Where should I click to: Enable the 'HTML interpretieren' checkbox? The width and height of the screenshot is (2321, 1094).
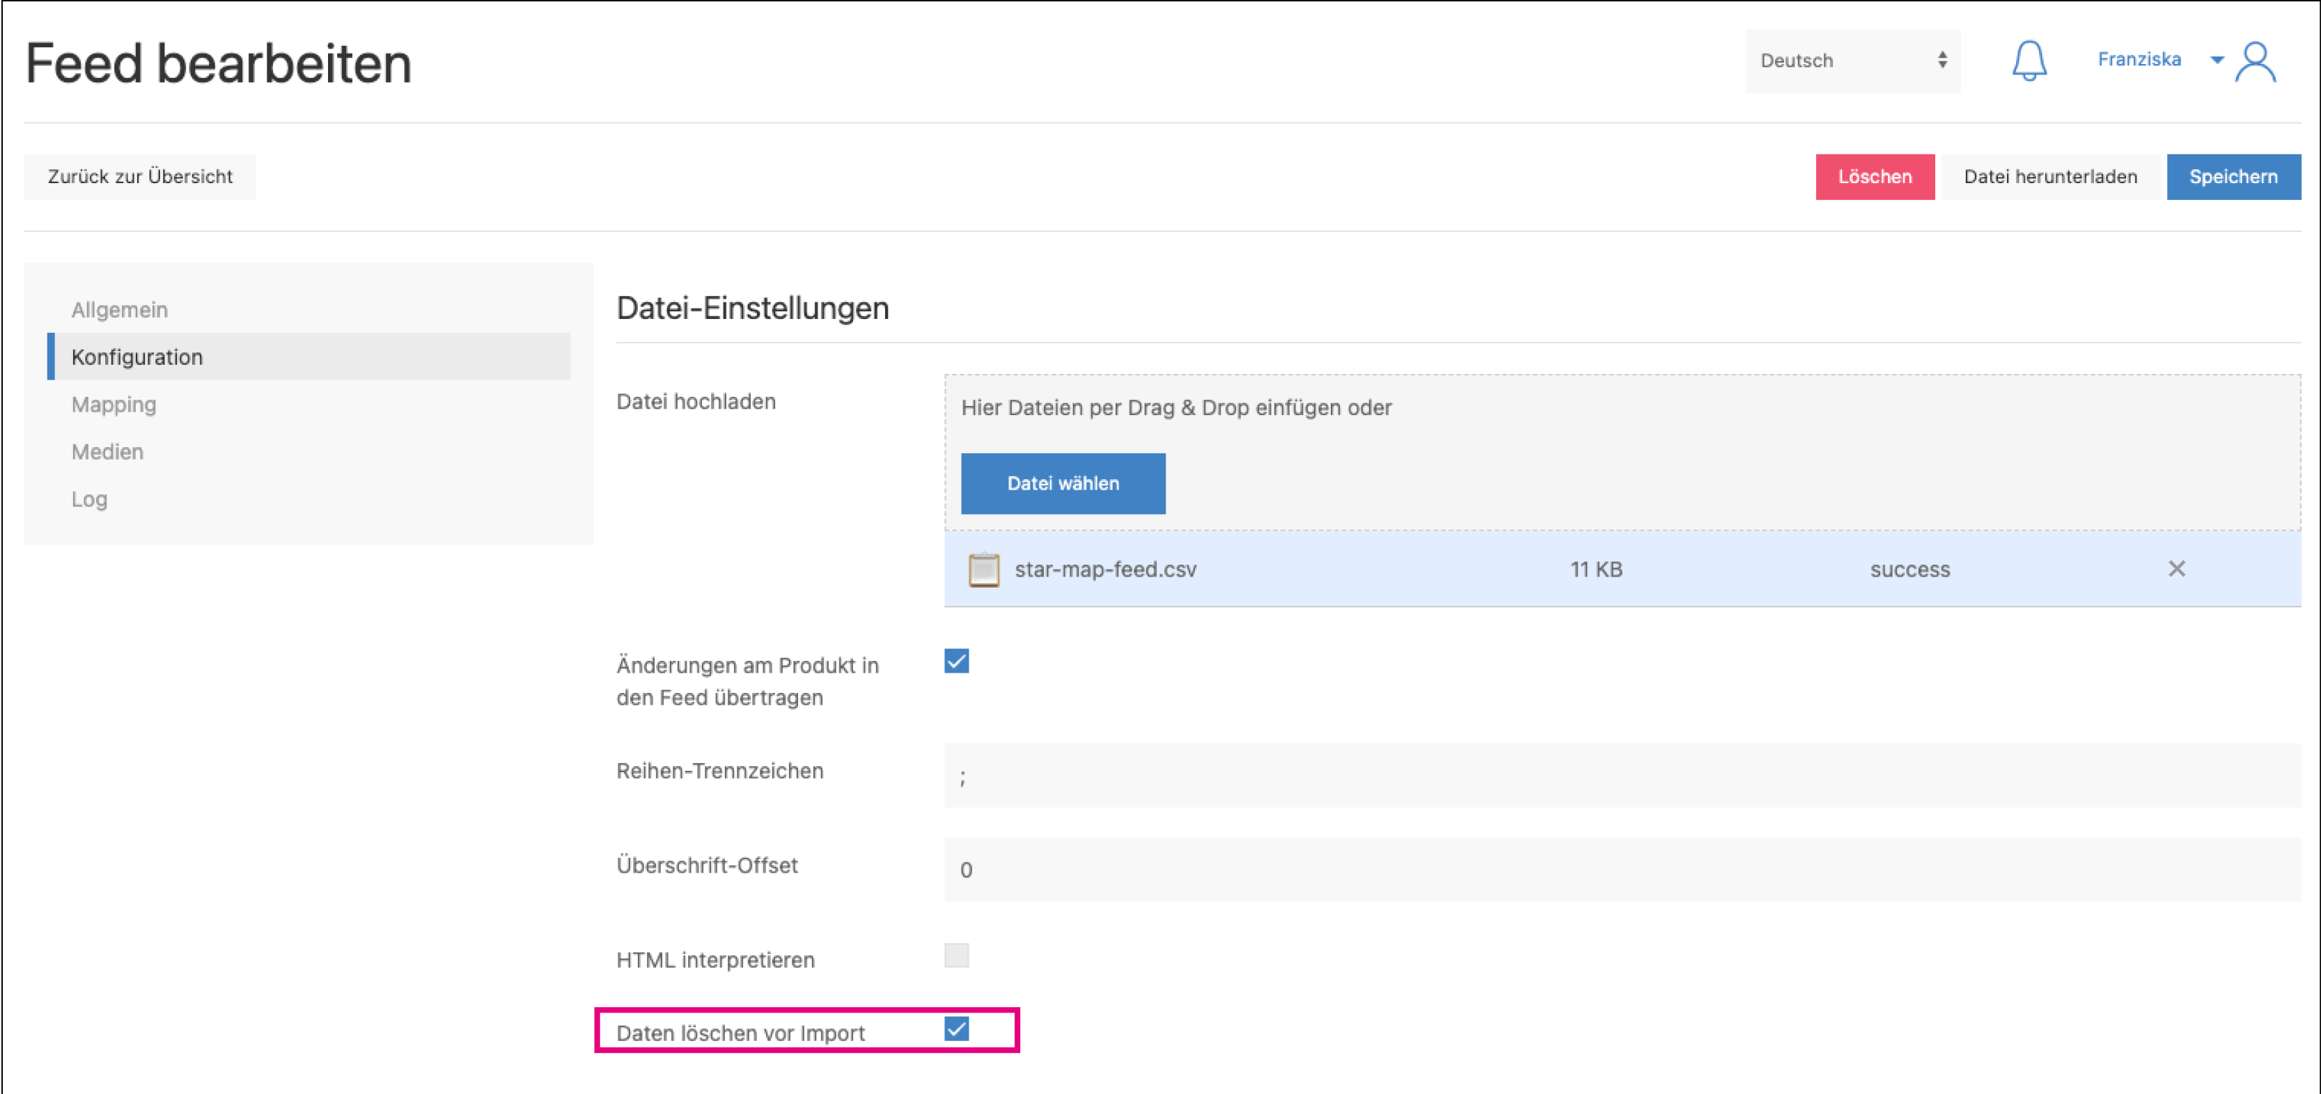(x=956, y=955)
